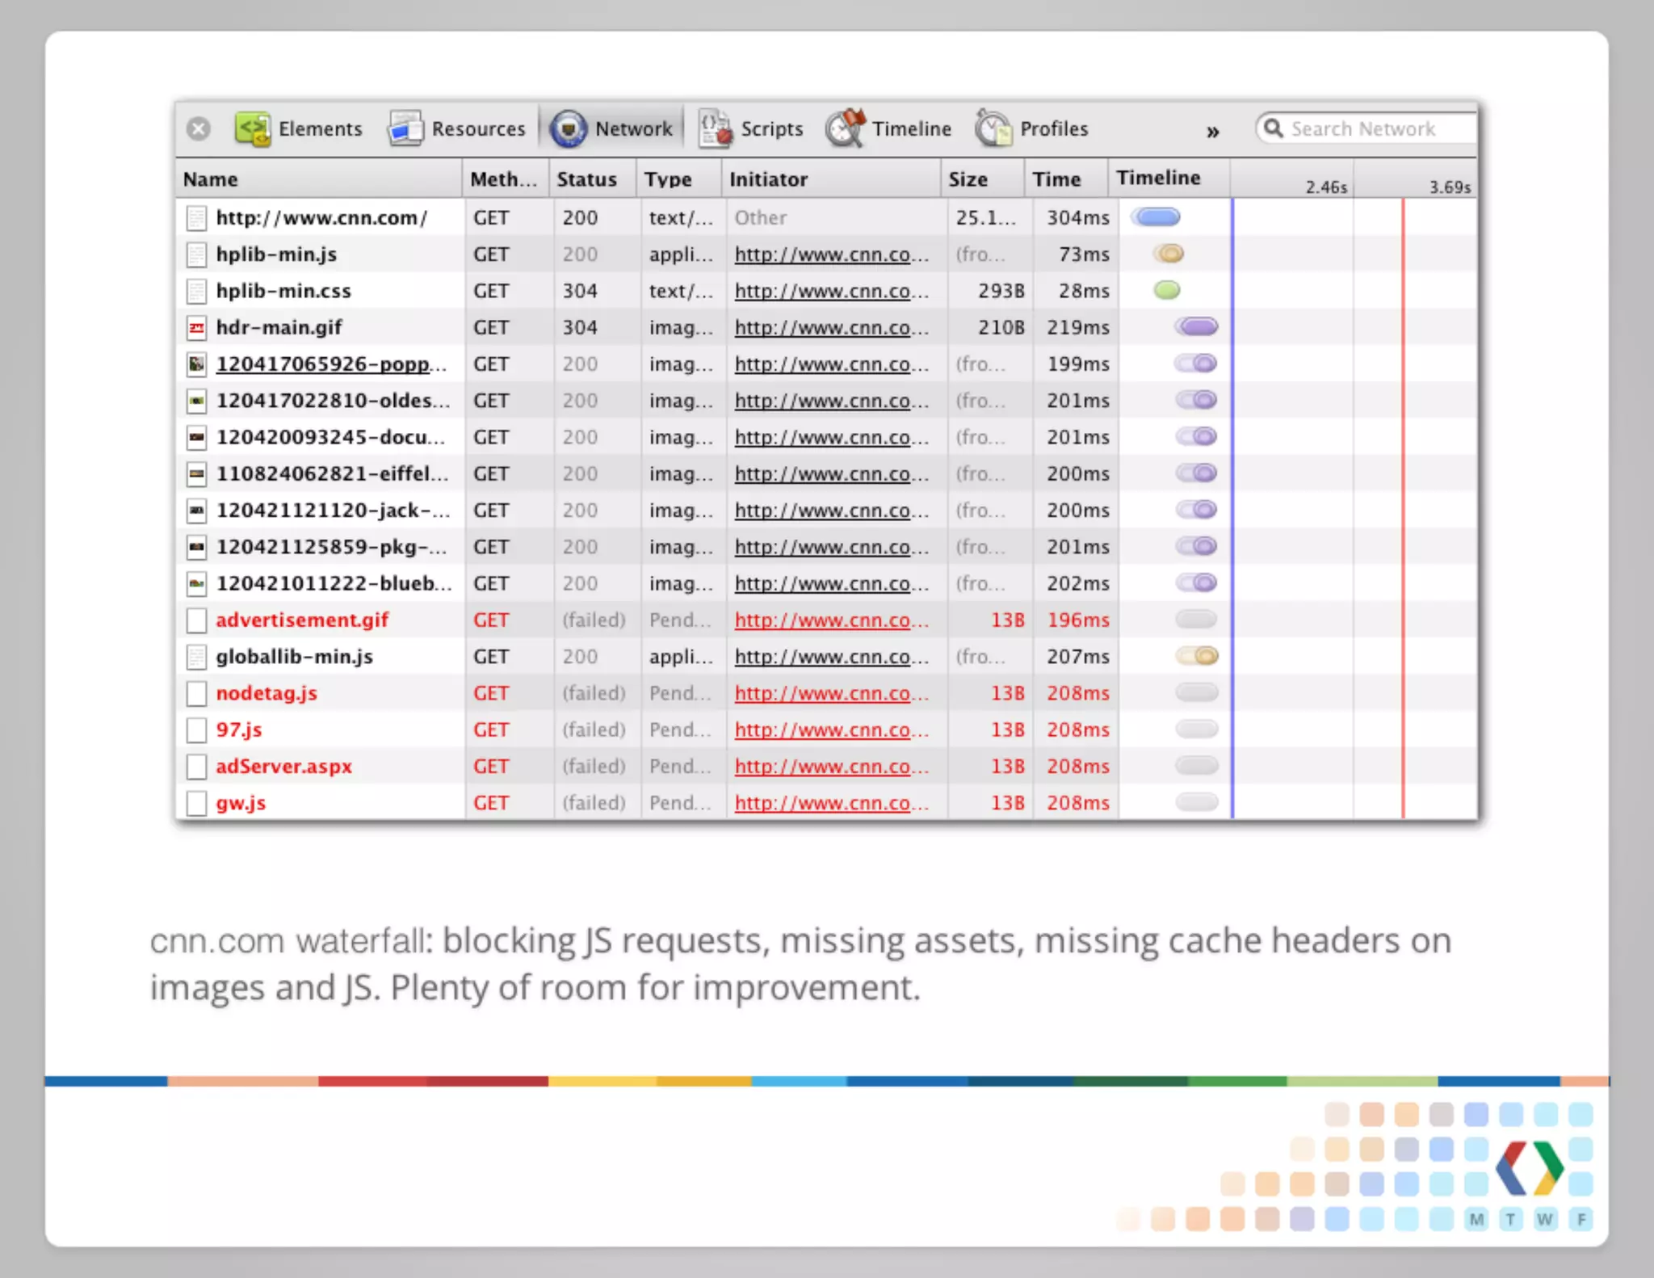Open the Resources panel icon
1654x1278 pixels.
405,129
